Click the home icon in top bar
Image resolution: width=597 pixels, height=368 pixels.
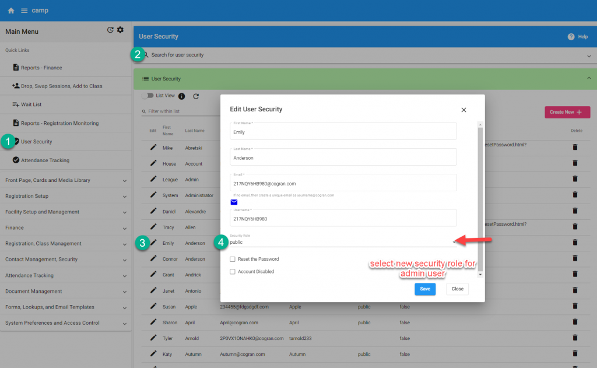coord(11,10)
